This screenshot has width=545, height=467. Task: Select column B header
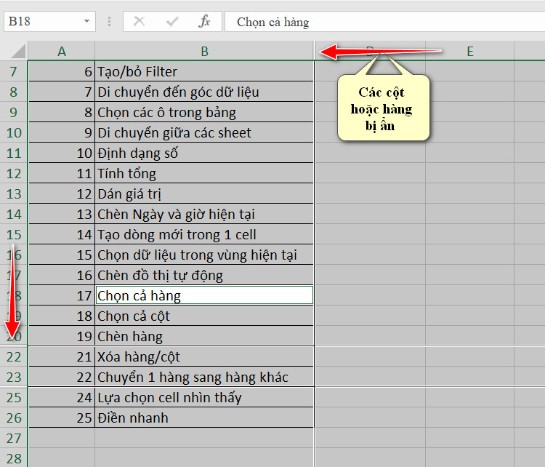(x=204, y=51)
